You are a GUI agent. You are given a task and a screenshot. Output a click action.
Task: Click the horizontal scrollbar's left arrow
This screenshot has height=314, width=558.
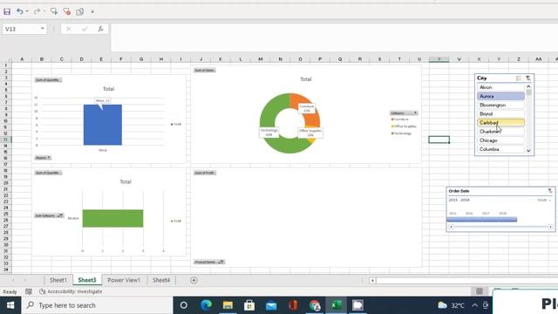(372, 281)
